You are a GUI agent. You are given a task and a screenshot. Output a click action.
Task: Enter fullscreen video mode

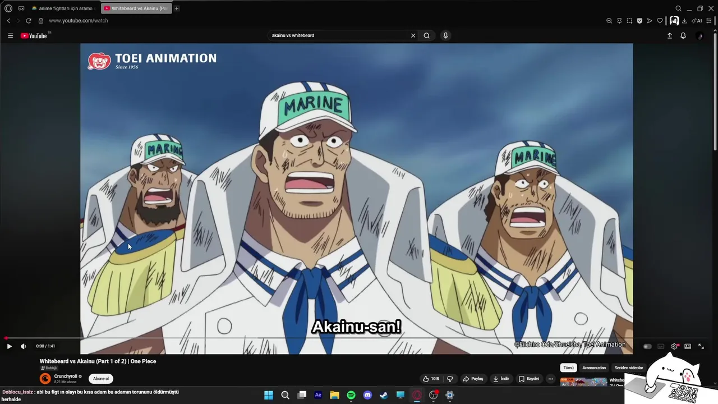[x=701, y=346]
